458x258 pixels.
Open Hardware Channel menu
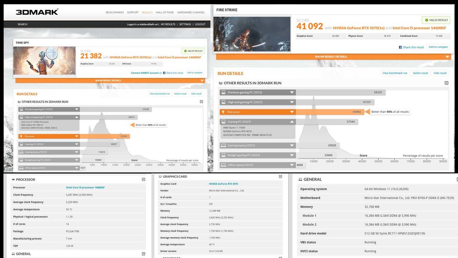[191, 12]
